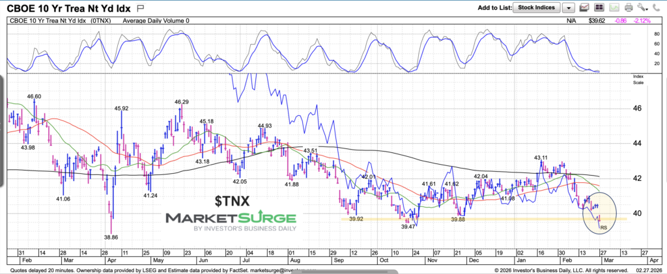Click the 43.11 January high label
Image resolution: width=667 pixels, height=274 pixels.
tap(542, 158)
